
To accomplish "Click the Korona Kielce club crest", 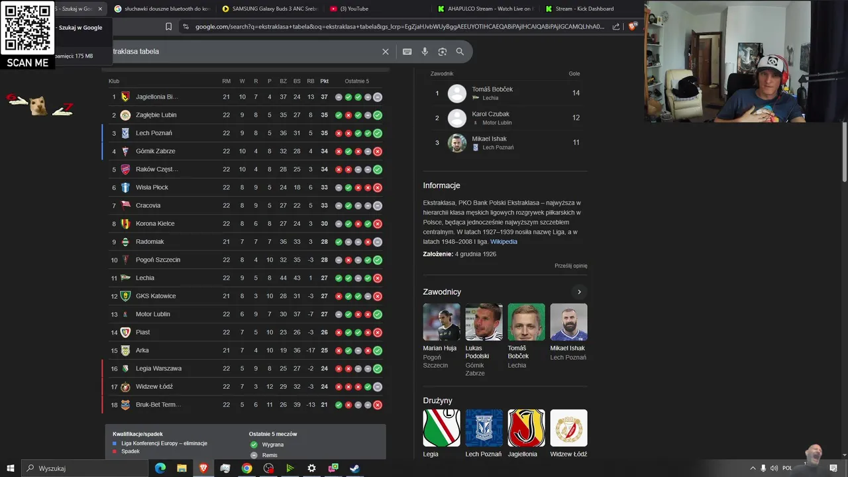I will pyautogui.click(x=125, y=224).
